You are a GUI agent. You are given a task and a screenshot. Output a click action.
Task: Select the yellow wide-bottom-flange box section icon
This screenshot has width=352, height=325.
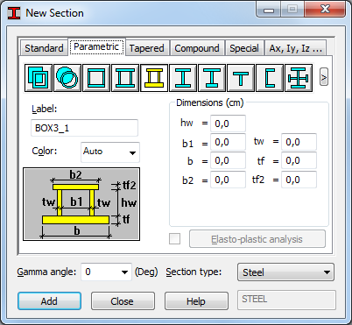pyautogui.click(x=154, y=78)
